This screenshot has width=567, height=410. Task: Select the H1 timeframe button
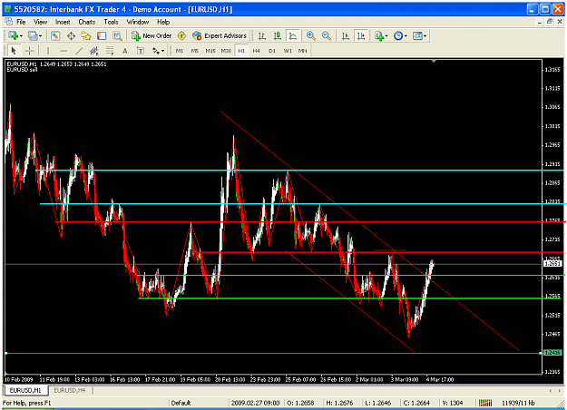click(241, 51)
